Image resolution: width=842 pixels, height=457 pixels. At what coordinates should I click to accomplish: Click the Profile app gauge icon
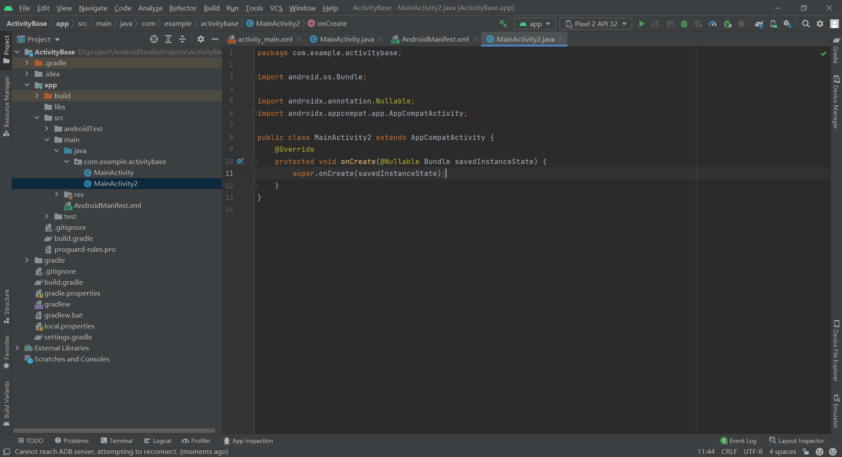pyautogui.click(x=713, y=24)
